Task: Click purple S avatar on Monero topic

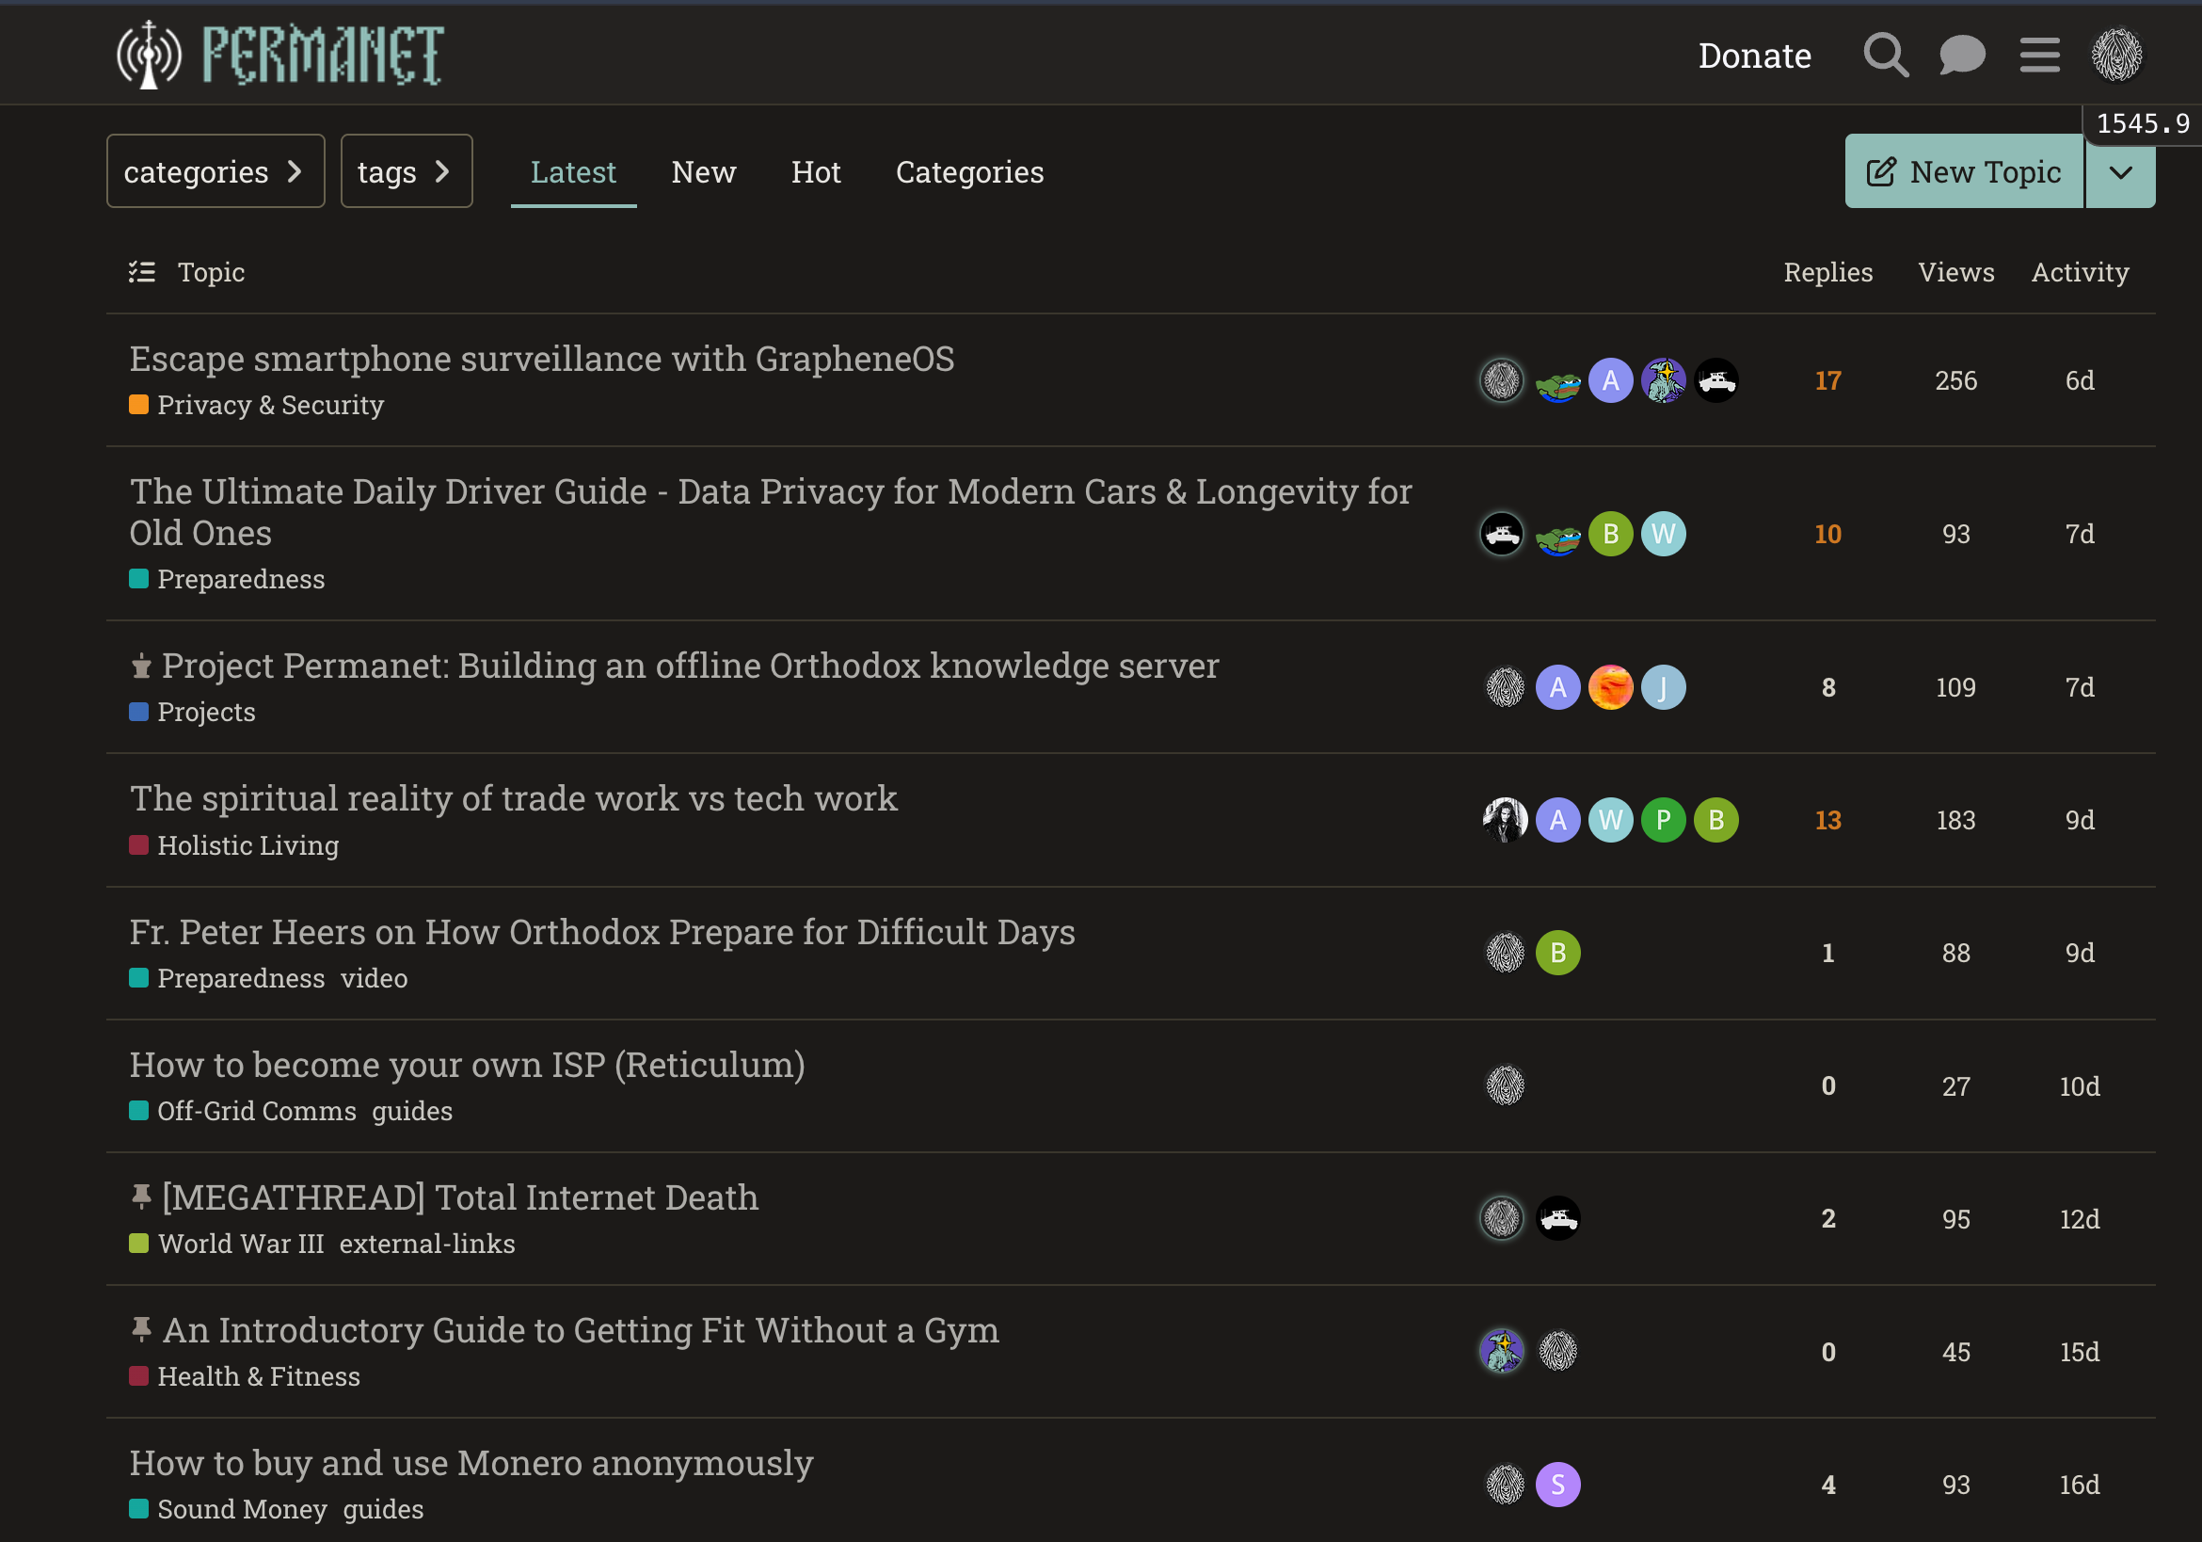Action: pos(1557,1484)
